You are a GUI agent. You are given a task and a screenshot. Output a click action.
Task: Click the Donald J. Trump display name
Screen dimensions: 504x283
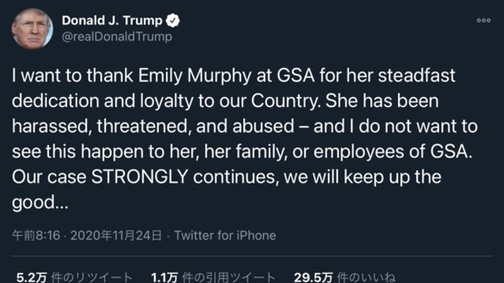tap(112, 20)
